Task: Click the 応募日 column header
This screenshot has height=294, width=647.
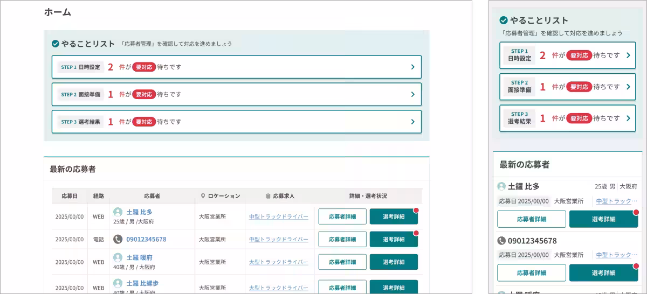Action: (70, 196)
